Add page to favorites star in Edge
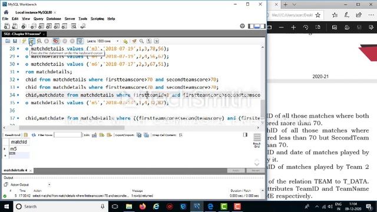 [x=318, y=15]
